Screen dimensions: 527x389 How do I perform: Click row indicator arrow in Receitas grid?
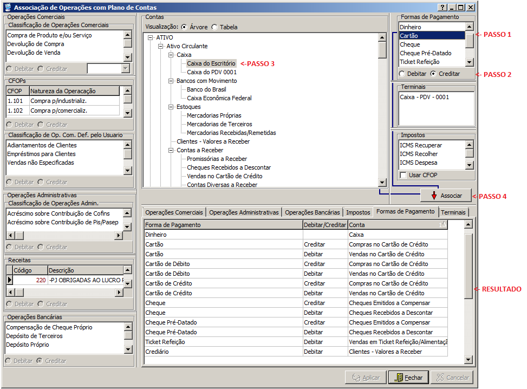(x=9, y=280)
